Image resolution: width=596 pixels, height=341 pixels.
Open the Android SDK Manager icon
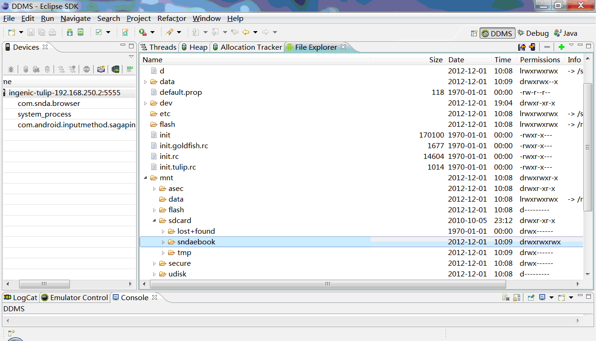click(70, 32)
